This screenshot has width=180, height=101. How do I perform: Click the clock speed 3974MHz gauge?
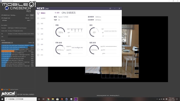[60, 50]
